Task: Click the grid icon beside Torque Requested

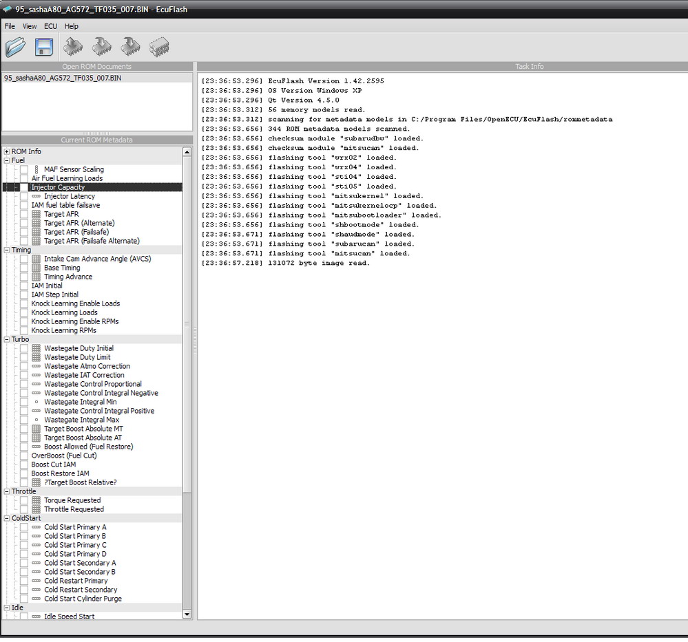Action: (x=36, y=500)
